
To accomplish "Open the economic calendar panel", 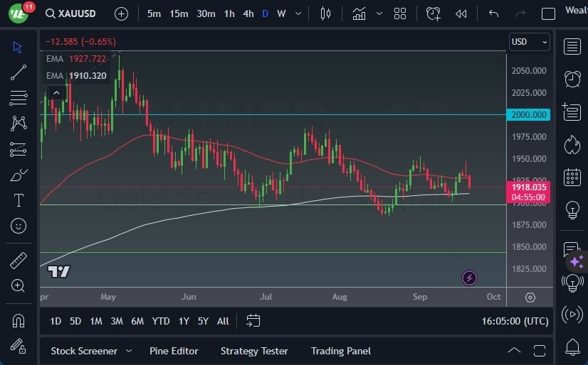I will (572, 177).
